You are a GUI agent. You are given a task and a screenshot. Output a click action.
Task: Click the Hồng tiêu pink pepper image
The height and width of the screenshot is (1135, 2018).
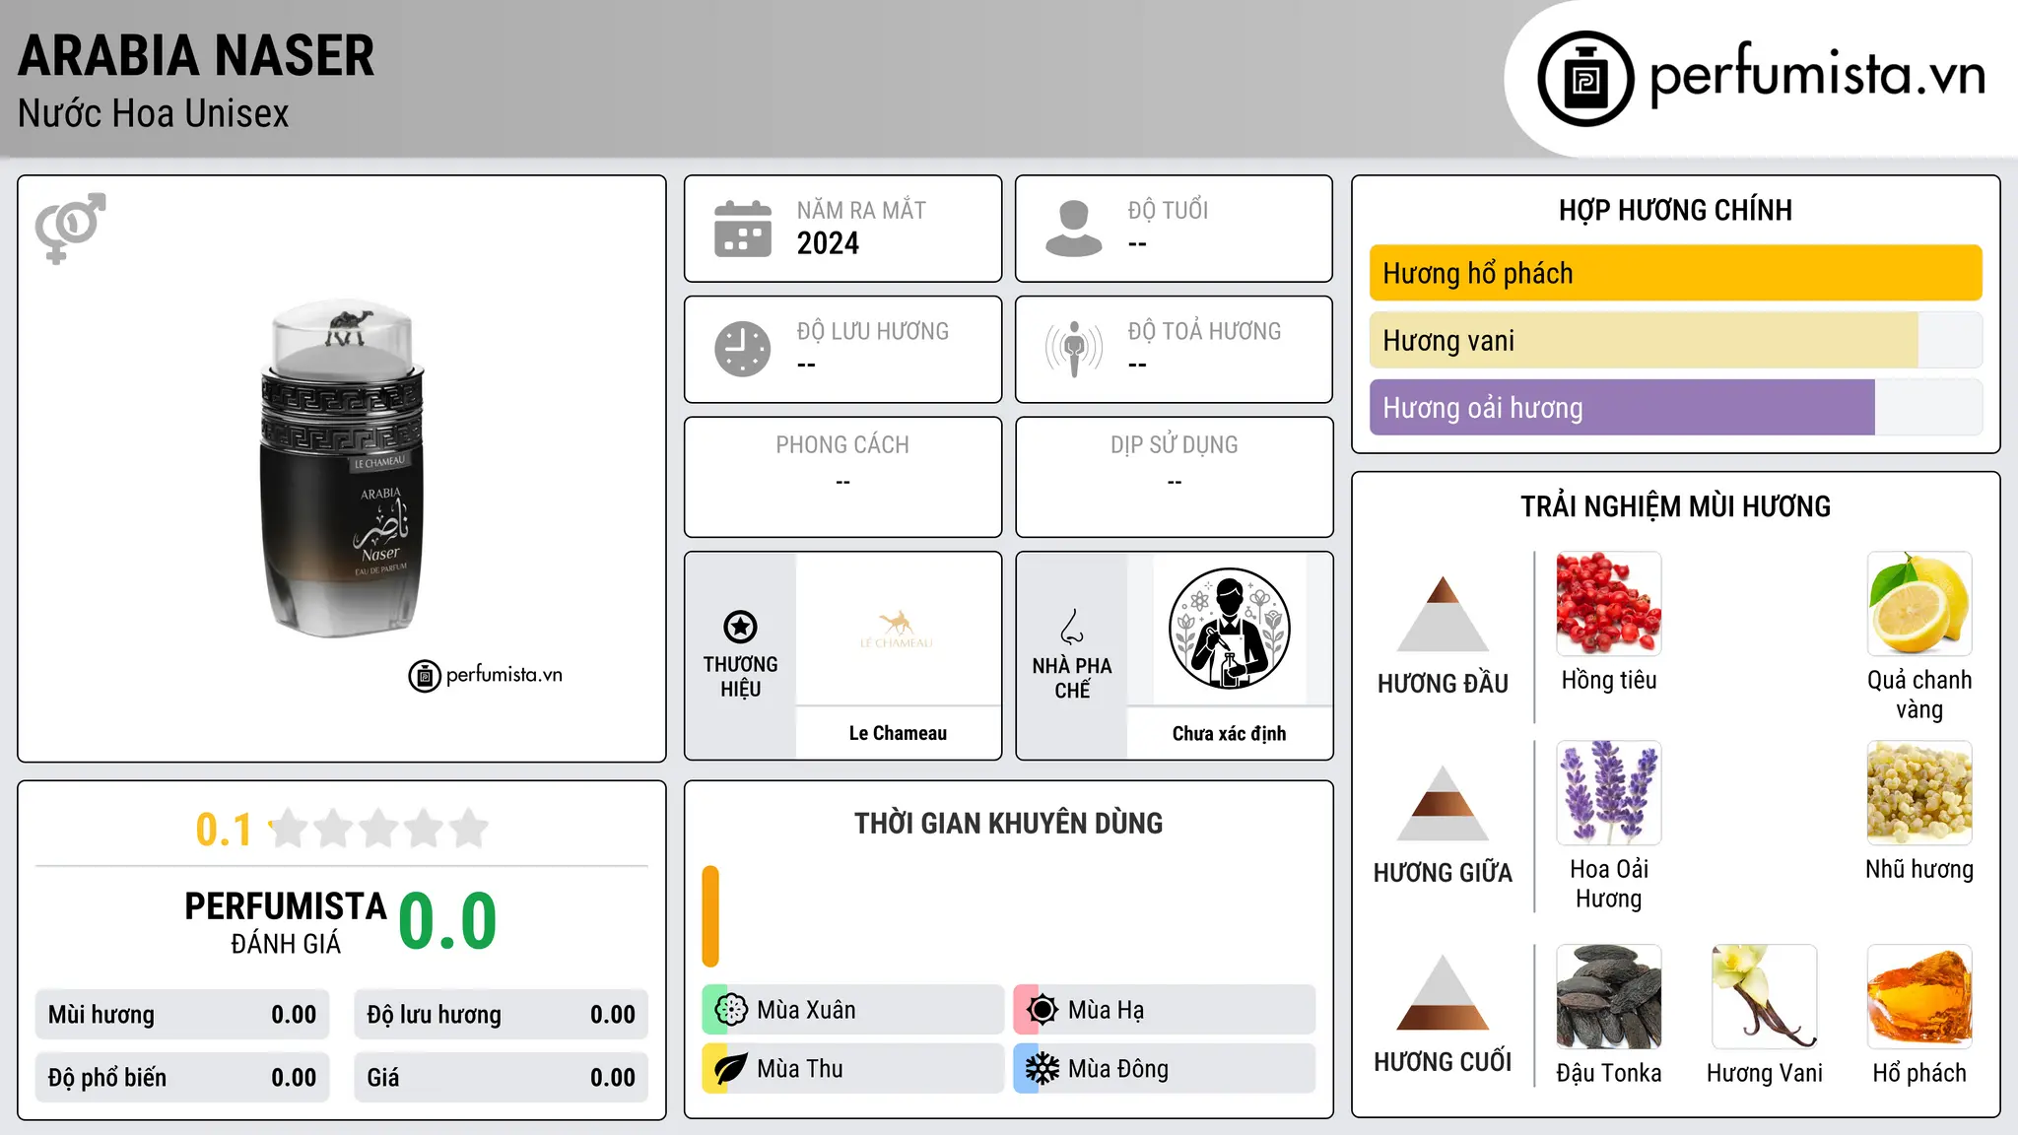pos(1609,604)
